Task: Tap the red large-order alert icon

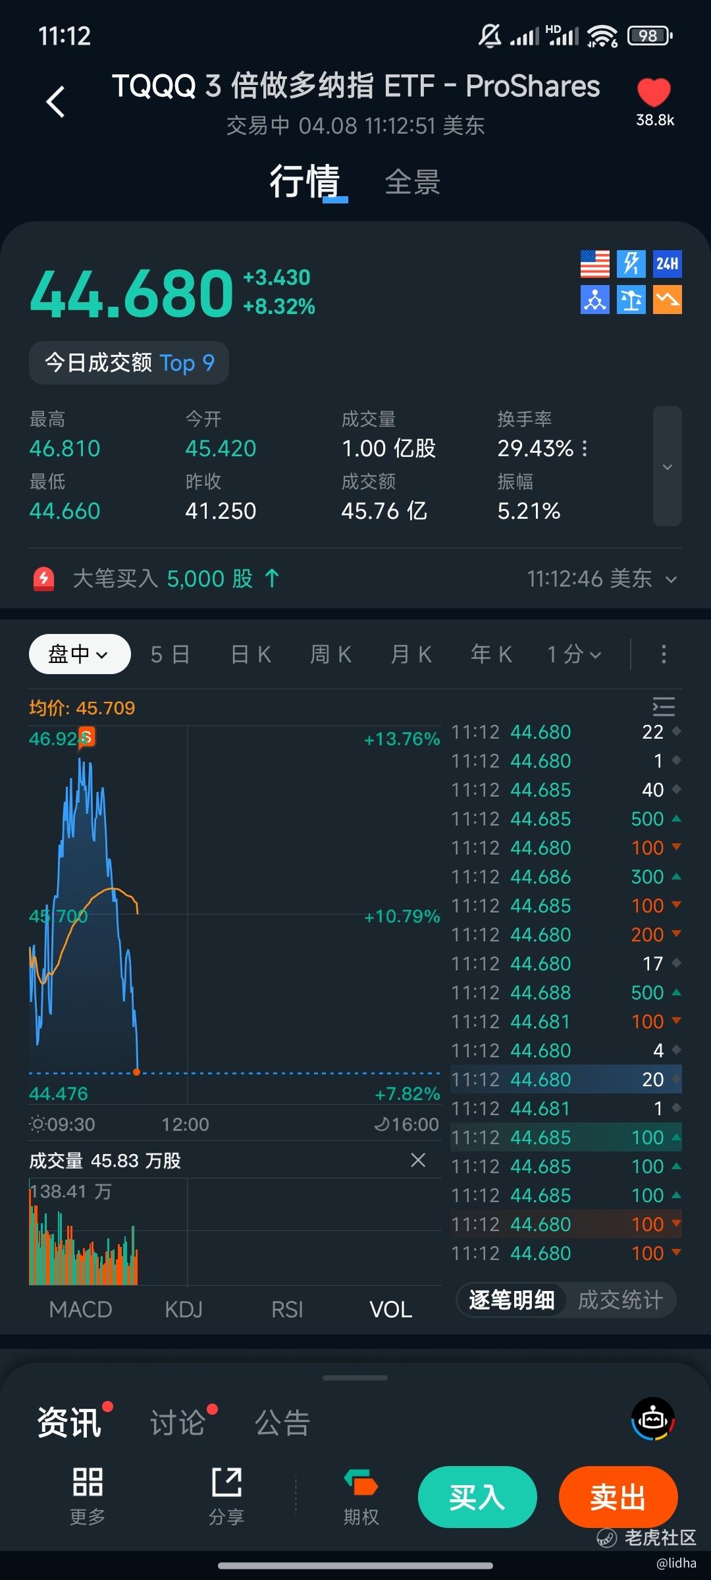Action: pyautogui.click(x=44, y=579)
